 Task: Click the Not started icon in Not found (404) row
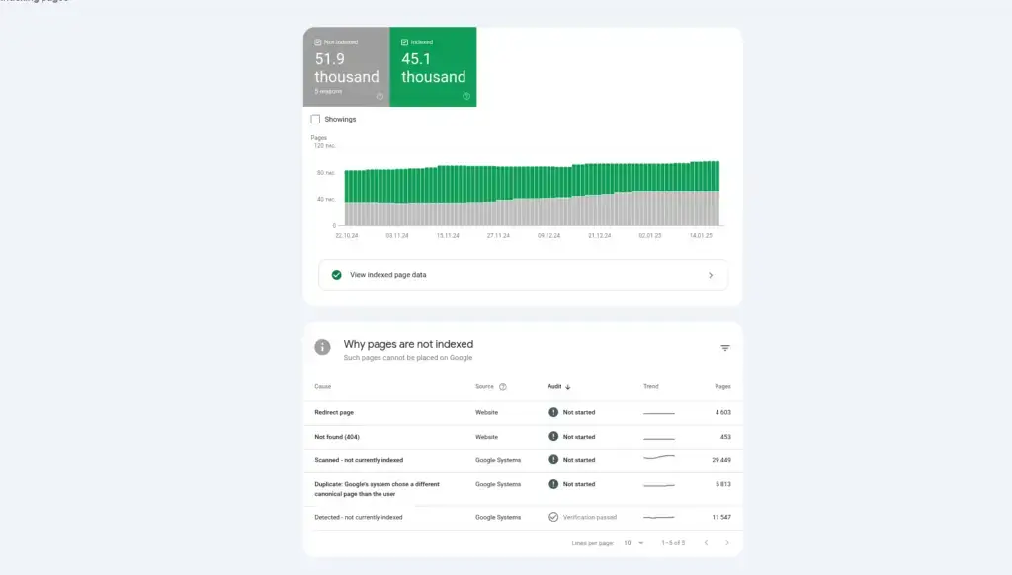(553, 437)
